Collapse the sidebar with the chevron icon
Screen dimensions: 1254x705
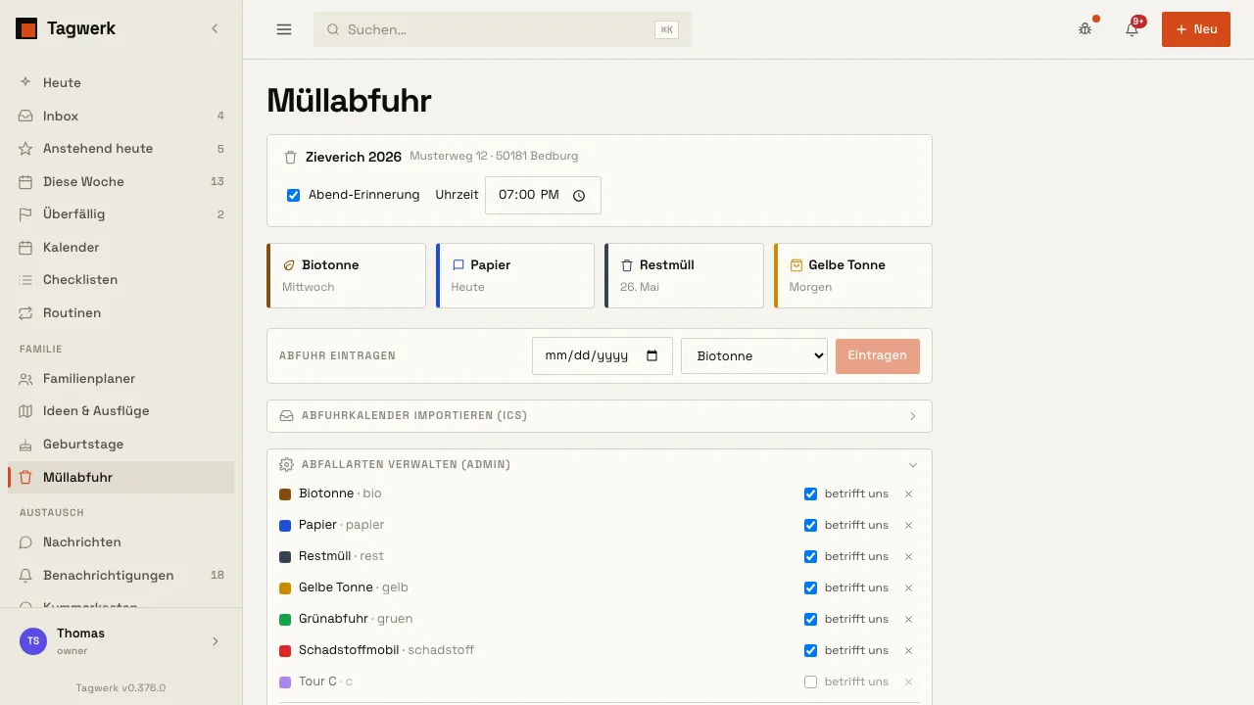pos(215,29)
